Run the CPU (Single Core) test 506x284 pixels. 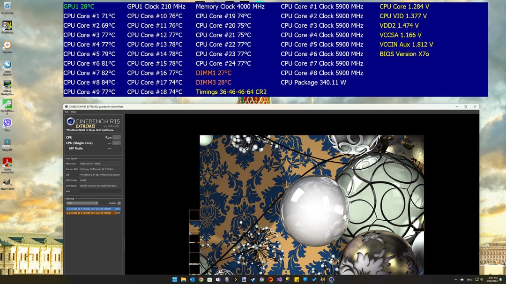[x=117, y=143]
